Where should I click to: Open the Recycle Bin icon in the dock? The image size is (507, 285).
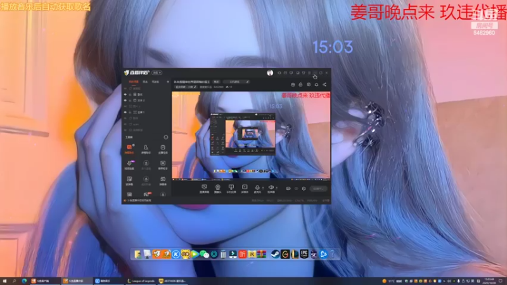click(223, 255)
